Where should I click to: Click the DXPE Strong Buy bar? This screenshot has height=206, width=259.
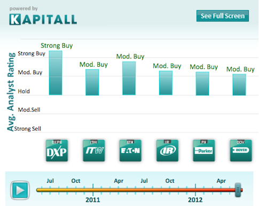pyautogui.click(x=56, y=73)
